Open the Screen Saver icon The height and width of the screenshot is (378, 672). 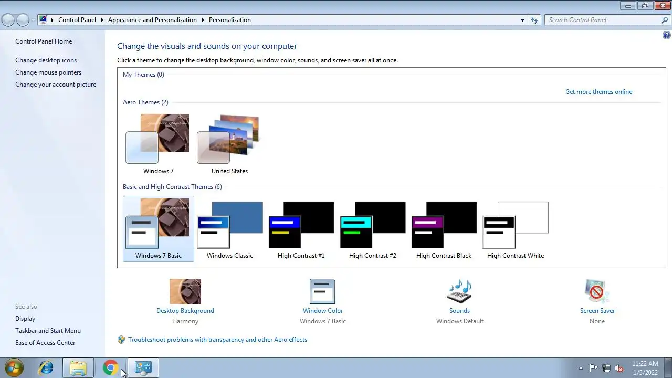click(x=597, y=291)
